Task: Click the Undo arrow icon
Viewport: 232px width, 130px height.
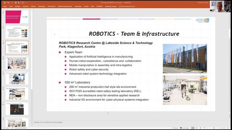Action: click(8, 3)
